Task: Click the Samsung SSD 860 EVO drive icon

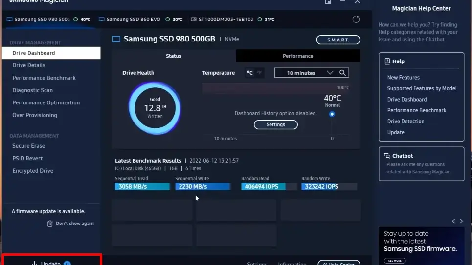Action: (101, 19)
